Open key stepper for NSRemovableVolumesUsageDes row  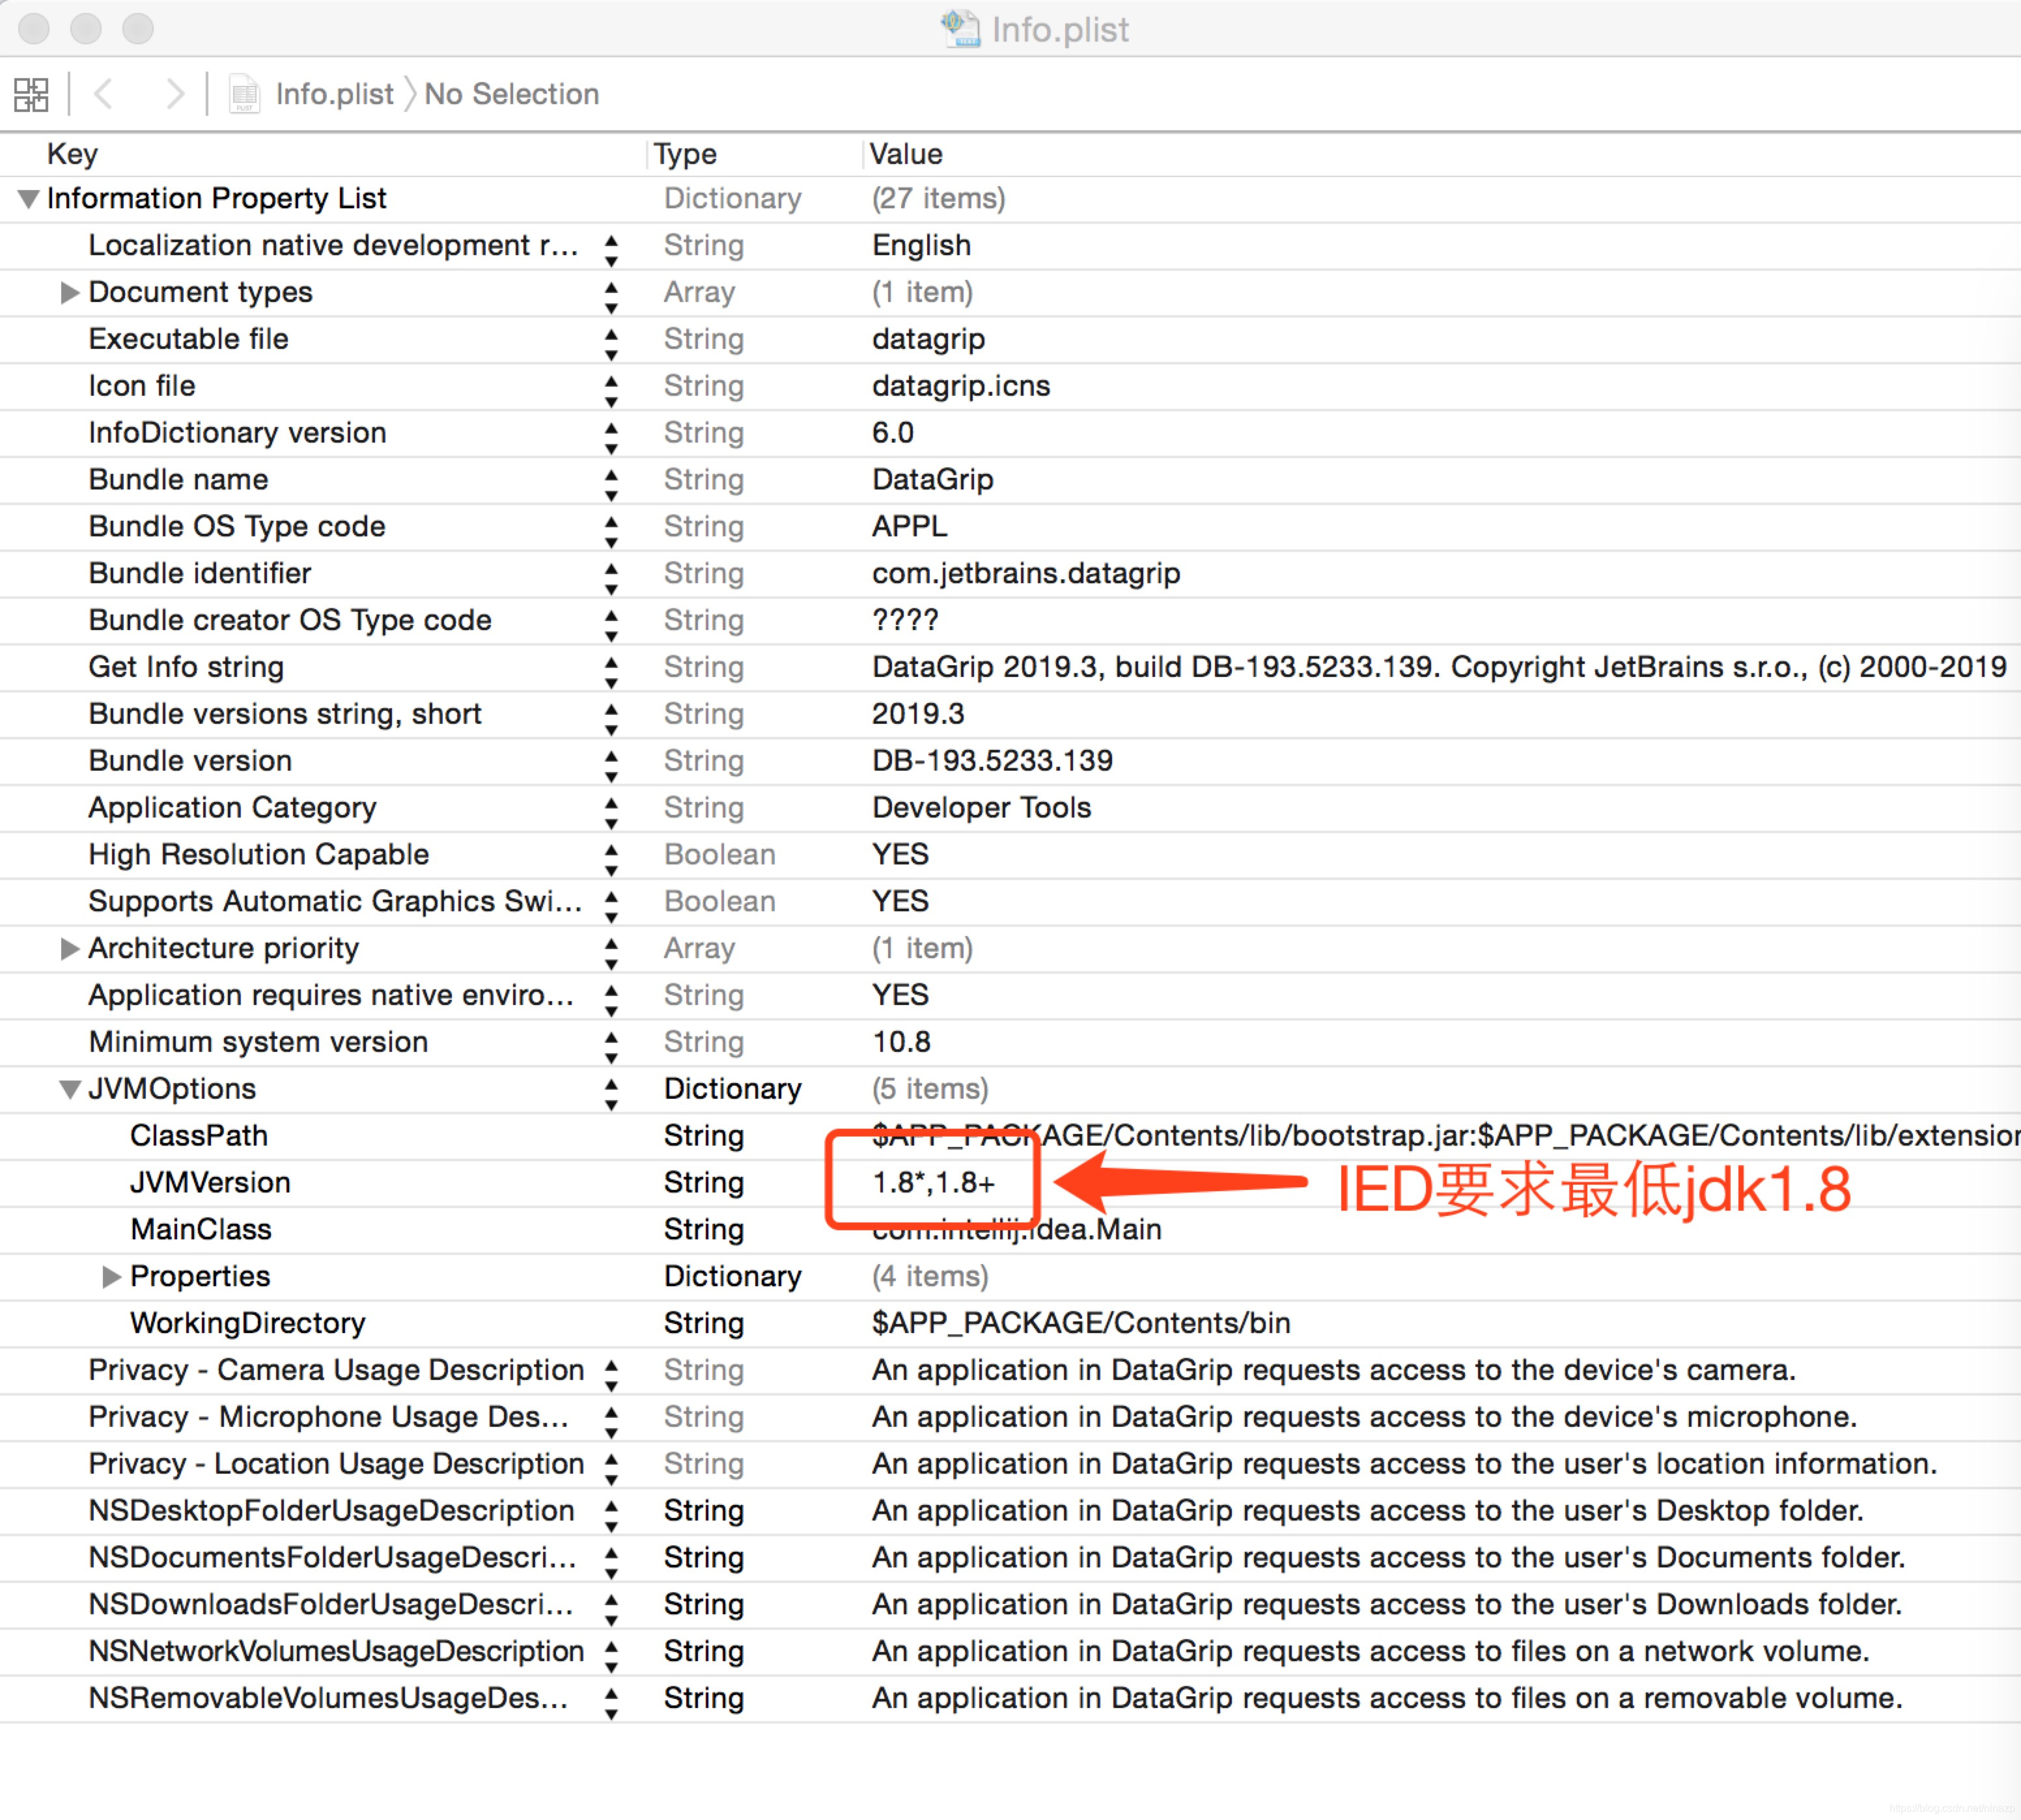point(611,1704)
